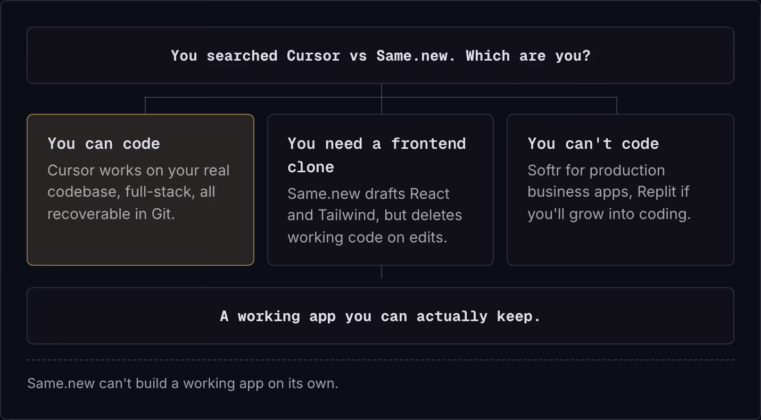
Task: Click the heading text 'You can't code'
Action: click(593, 144)
